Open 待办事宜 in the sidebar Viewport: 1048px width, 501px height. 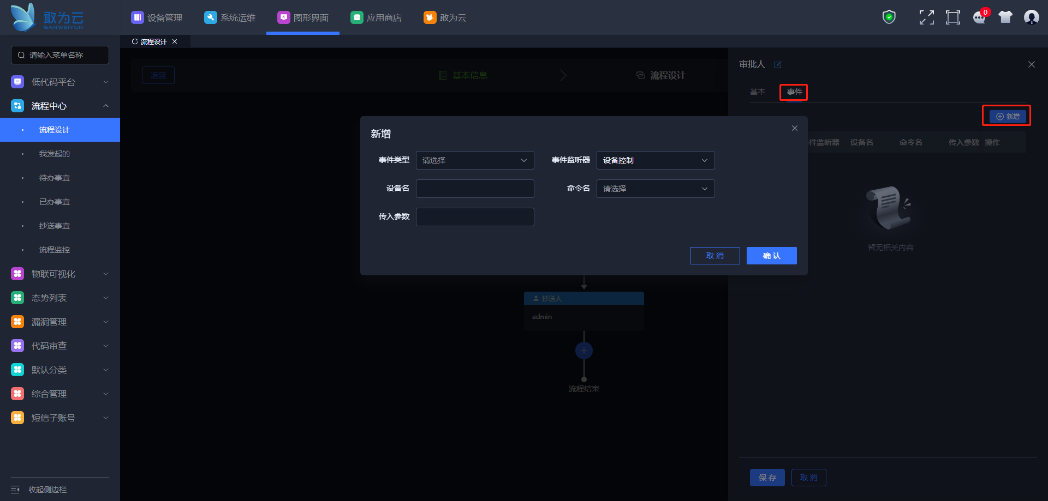tap(60, 178)
